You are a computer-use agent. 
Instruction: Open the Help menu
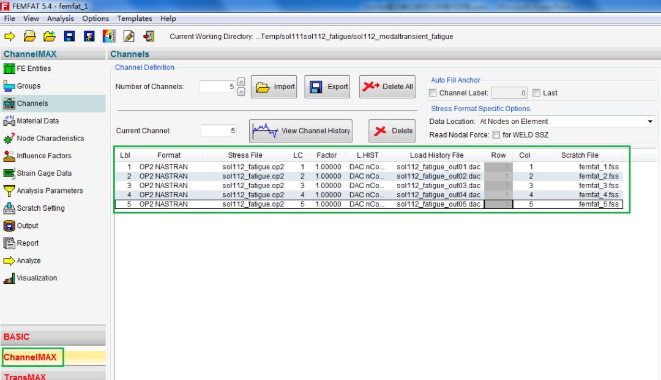pos(168,18)
